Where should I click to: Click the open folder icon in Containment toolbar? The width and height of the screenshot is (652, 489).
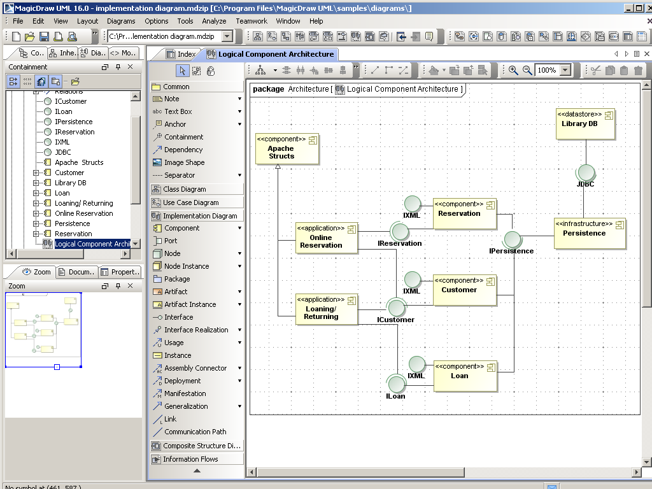point(75,81)
